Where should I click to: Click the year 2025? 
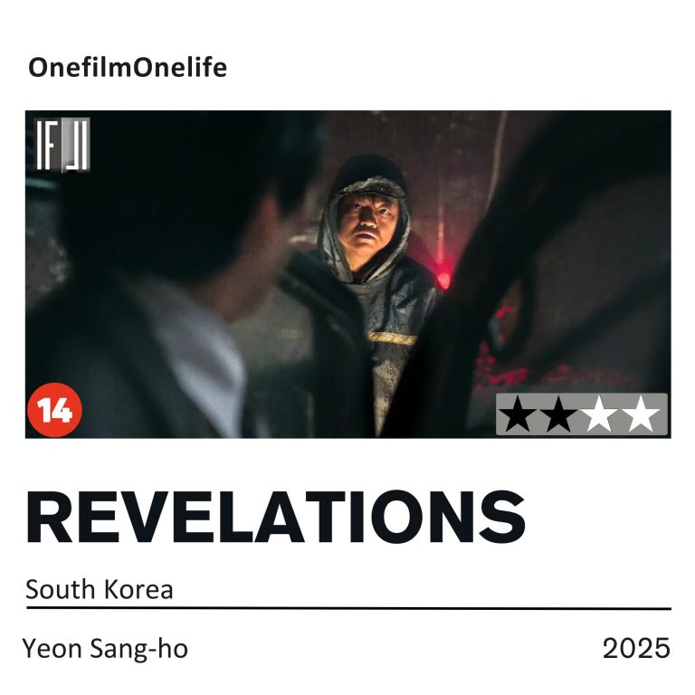tap(636, 649)
